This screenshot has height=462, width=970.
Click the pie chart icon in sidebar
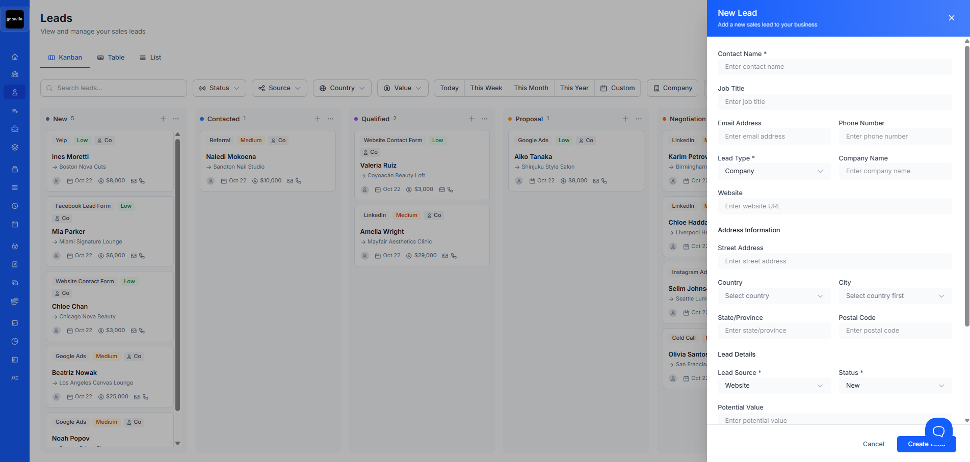(x=15, y=341)
